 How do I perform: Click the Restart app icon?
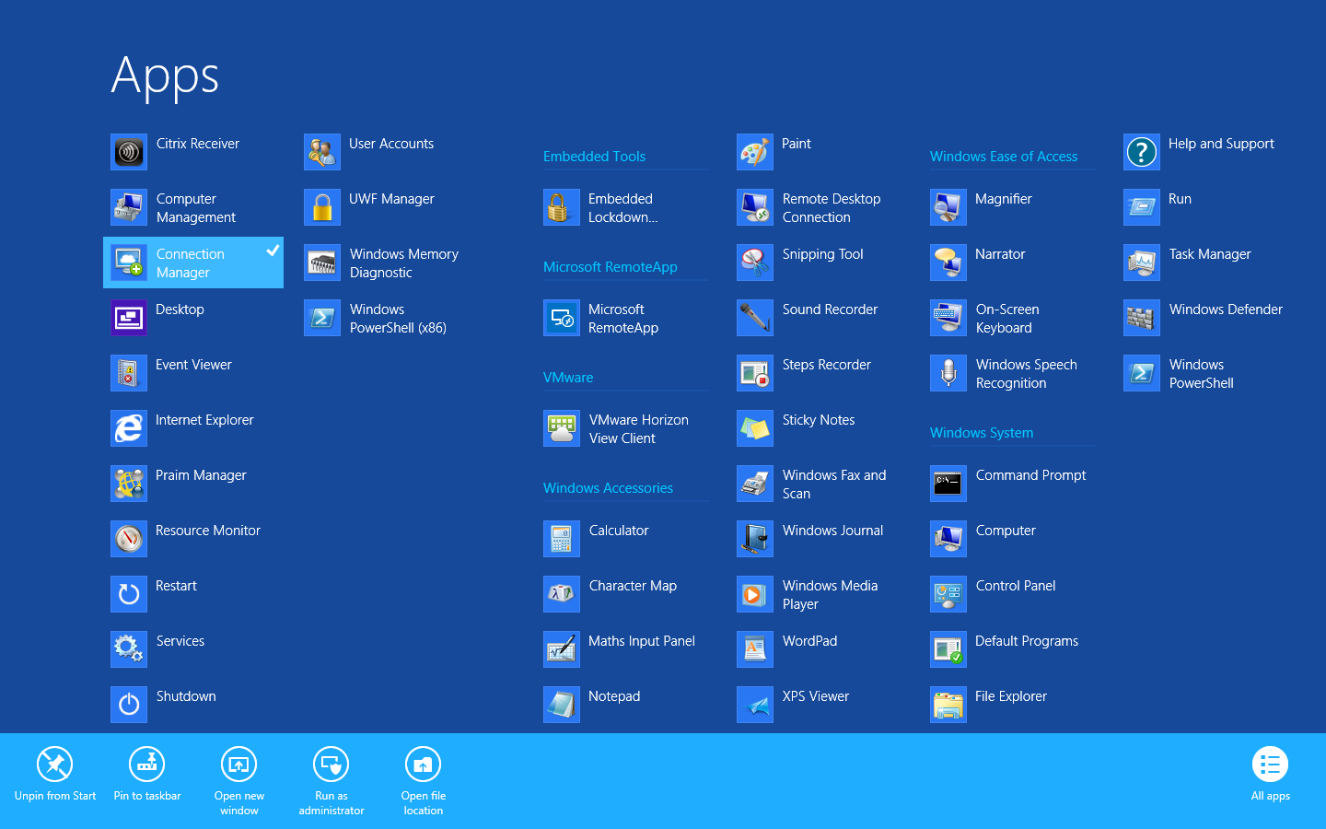[x=129, y=594]
